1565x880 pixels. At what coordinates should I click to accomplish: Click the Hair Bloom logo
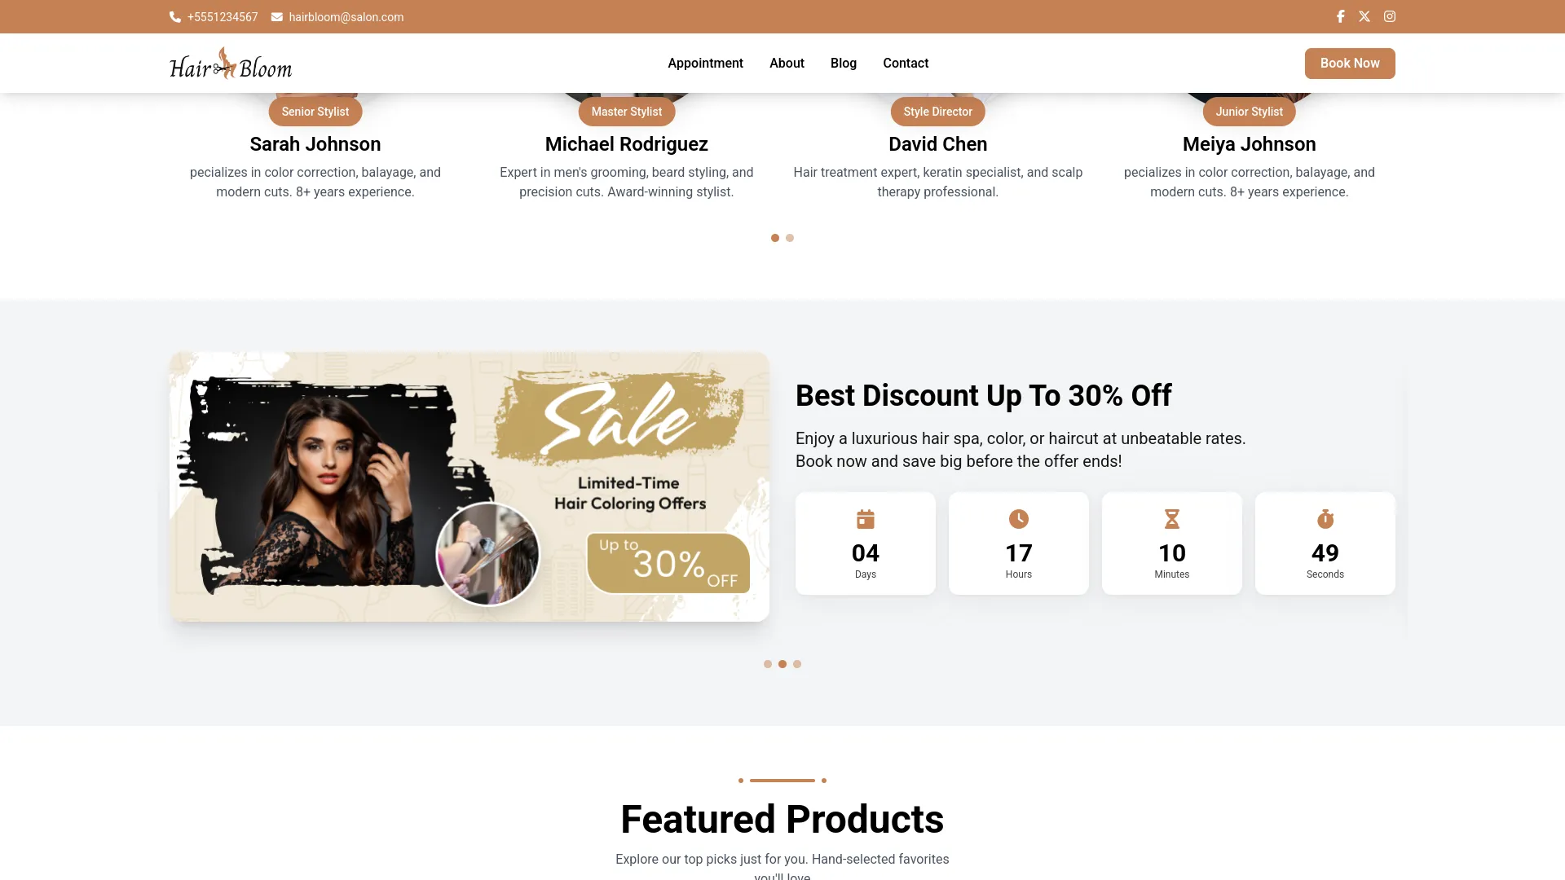[x=231, y=64]
